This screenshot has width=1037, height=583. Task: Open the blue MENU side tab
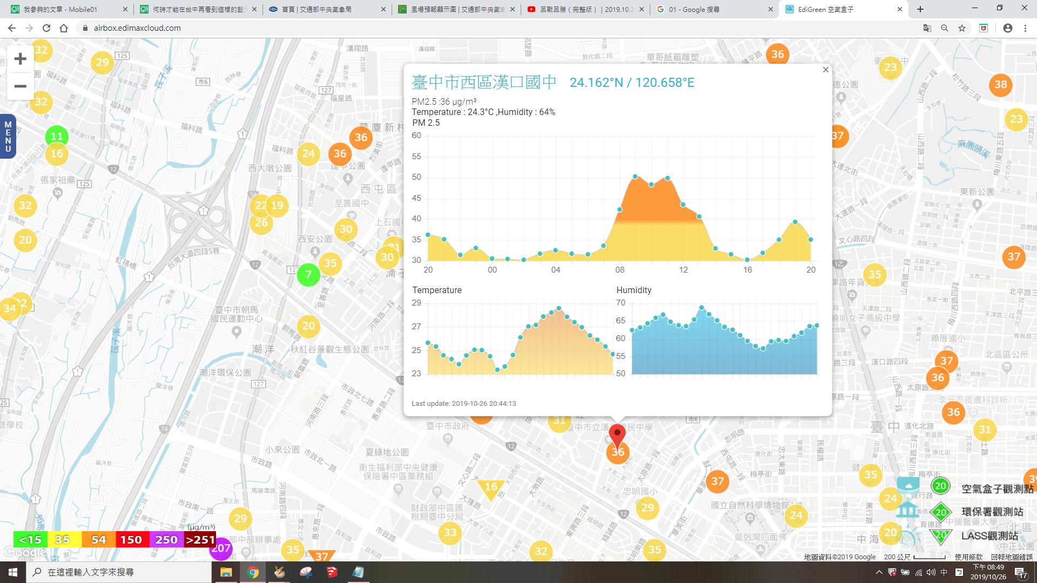coord(8,137)
